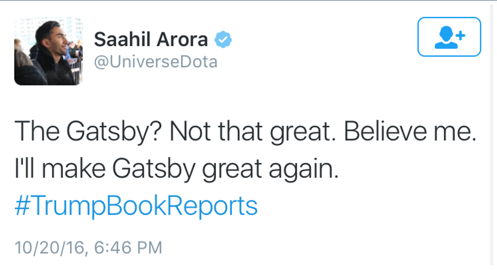Screen dimensions: 497x270
Task: Click the plus sign in the follow button
Action: [460, 35]
